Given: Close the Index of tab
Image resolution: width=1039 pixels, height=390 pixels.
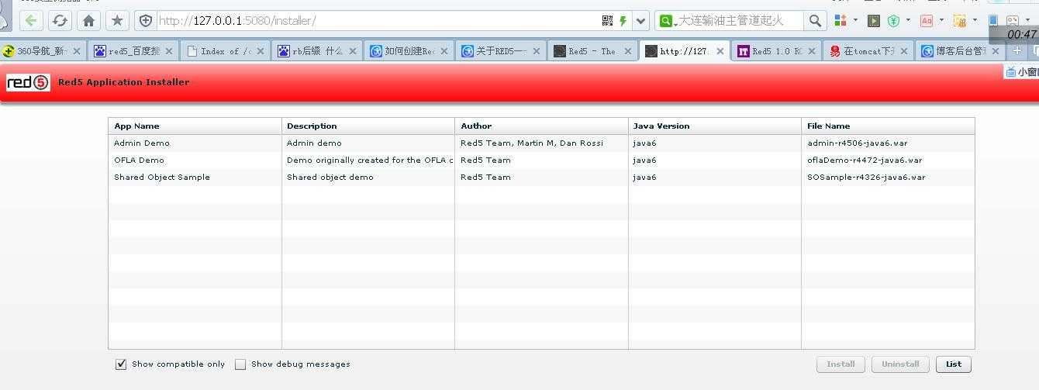Looking at the screenshot, I should click(x=261, y=51).
